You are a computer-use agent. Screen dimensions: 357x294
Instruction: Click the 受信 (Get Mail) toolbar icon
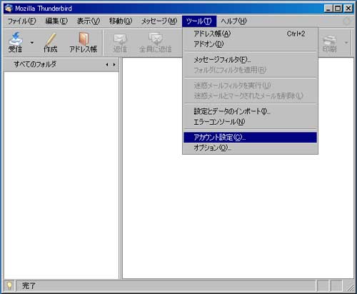tap(16, 42)
